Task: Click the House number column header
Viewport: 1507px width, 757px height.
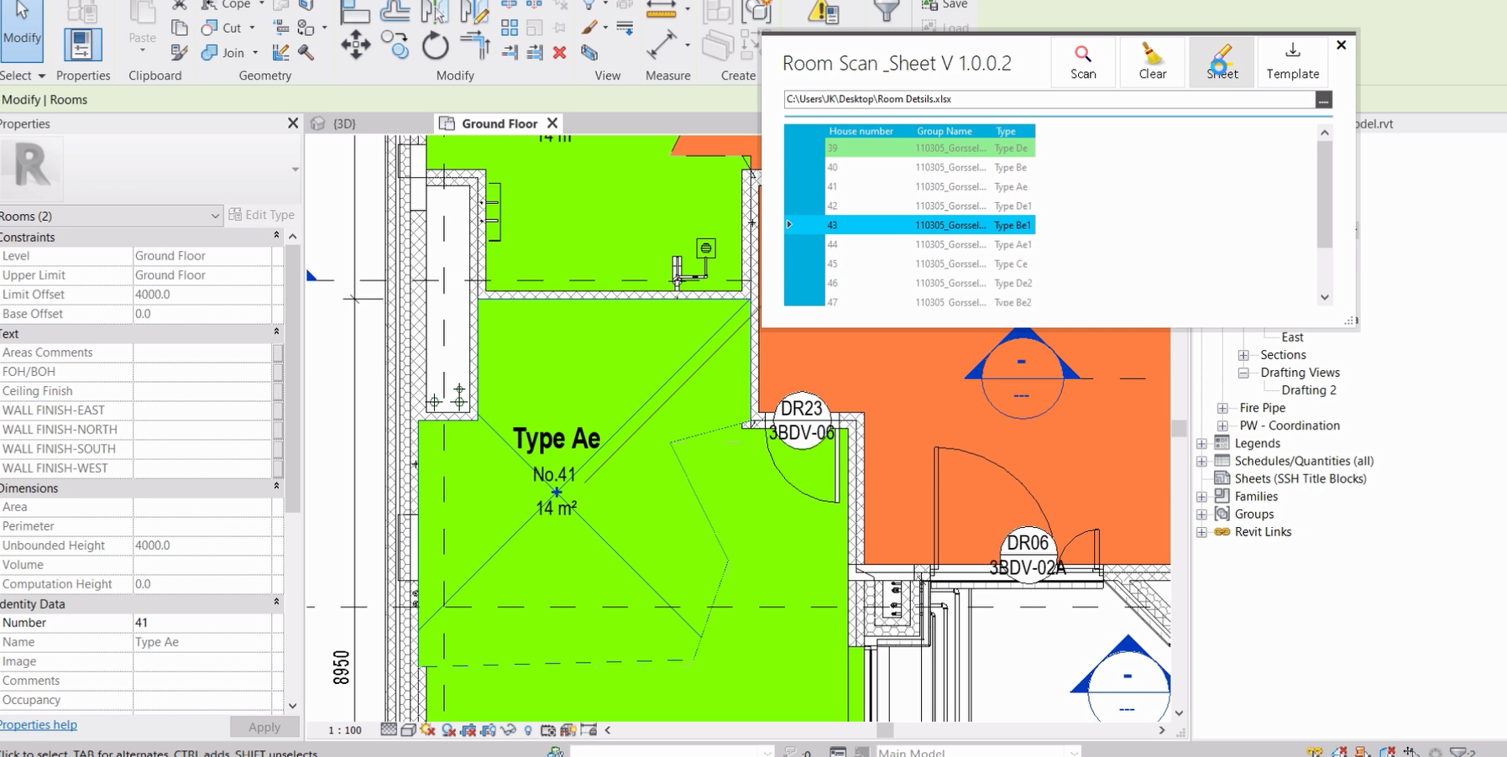Action: (x=861, y=131)
